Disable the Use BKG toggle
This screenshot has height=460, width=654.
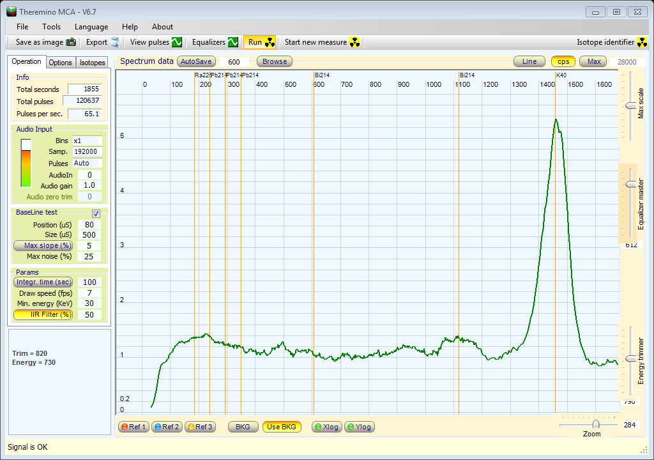[x=282, y=427]
